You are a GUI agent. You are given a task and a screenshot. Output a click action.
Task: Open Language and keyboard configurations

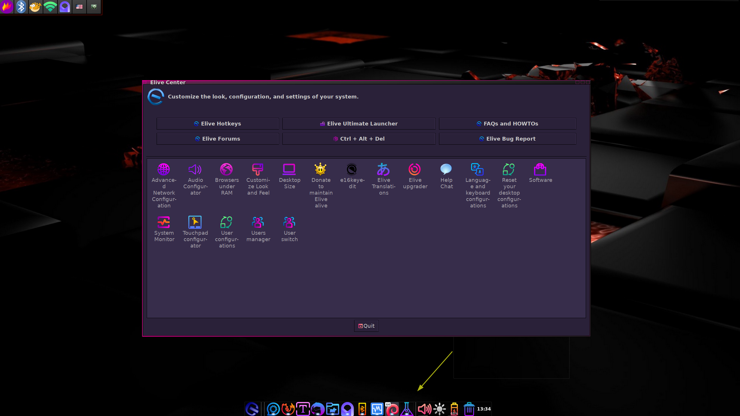coord(478,185)
